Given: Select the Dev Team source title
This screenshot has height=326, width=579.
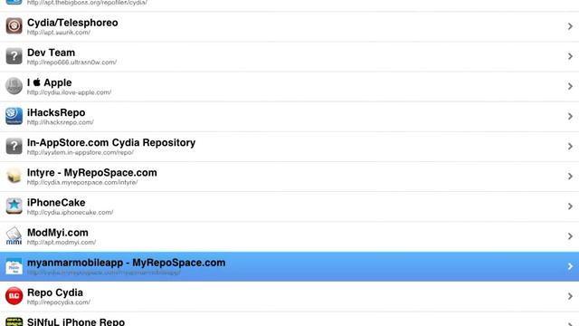Looking at the screenshot, I should 51,53.
